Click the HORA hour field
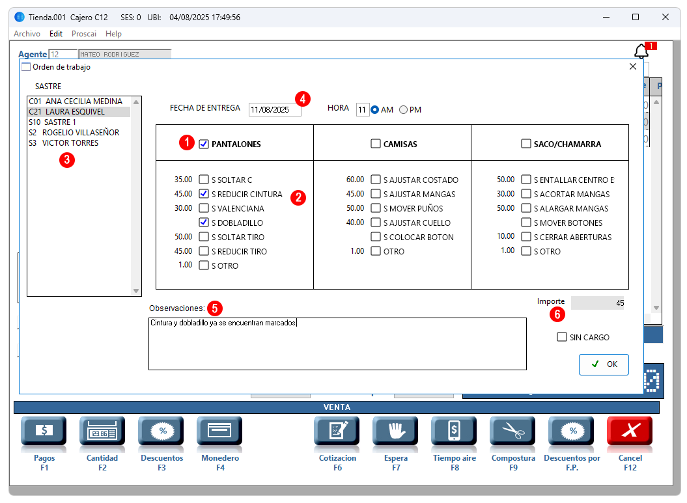 362,109
